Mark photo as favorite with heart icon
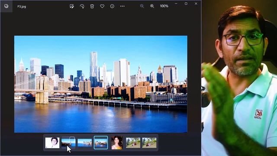This screenshot has width=277, height=156. [x=102, y=6]
